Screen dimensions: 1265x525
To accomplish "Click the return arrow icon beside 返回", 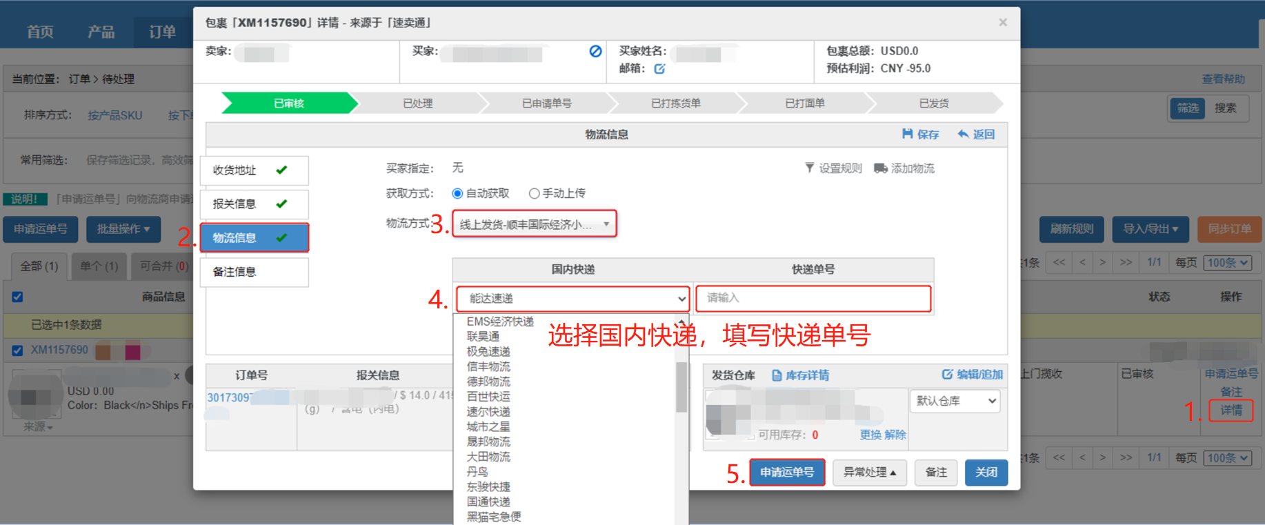I will (x=963, y=134).
